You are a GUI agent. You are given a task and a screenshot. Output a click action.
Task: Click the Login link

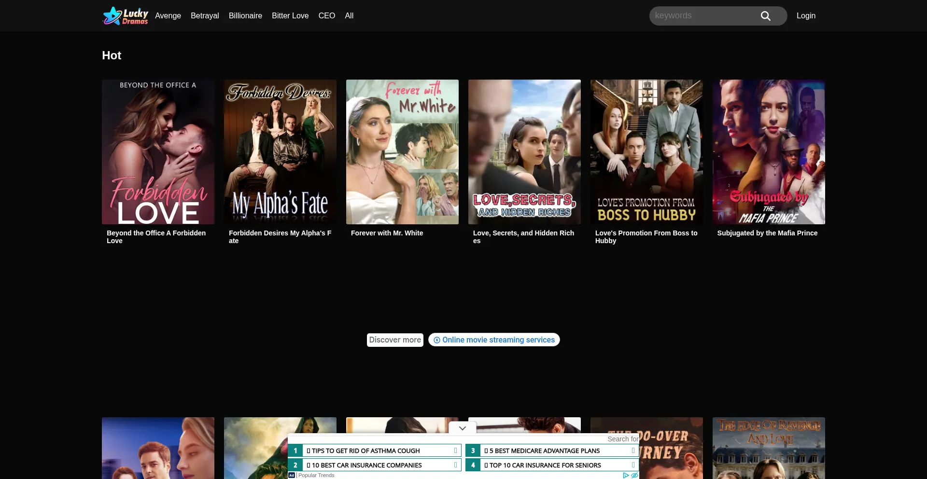(805, 15)
